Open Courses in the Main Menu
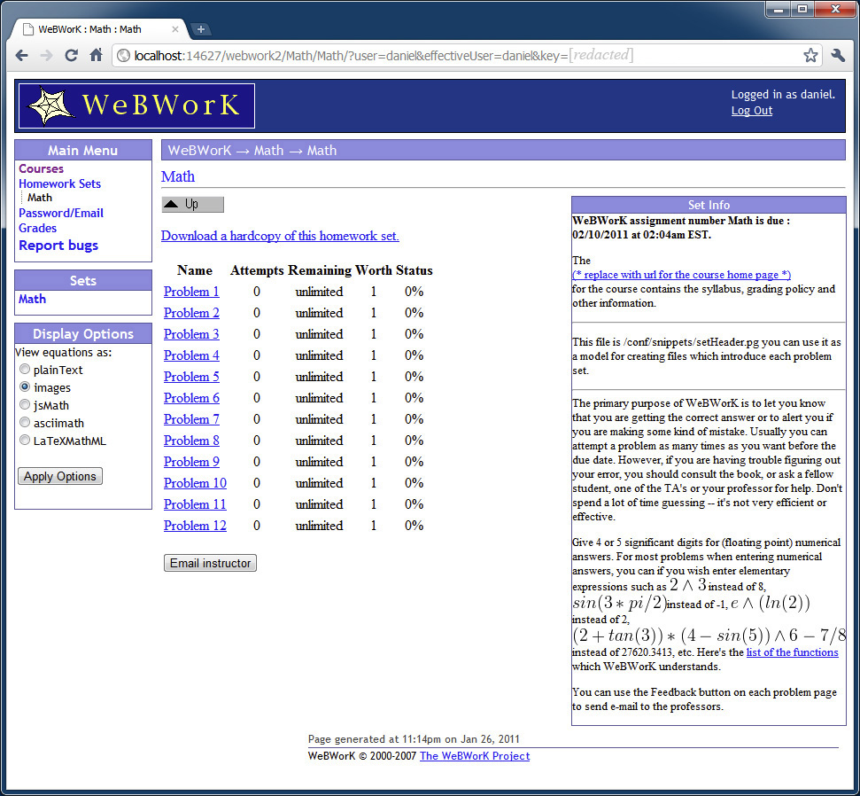This screenshot has width=860, height=796. tap(41, 168)
